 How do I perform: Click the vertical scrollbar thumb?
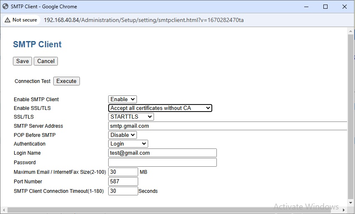[x=350, y=116]
